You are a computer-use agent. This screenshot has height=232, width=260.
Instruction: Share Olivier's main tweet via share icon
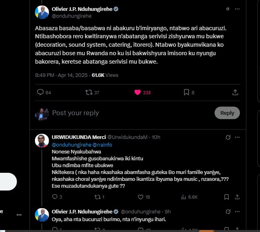pyautogui.click(x=235, y=92)
